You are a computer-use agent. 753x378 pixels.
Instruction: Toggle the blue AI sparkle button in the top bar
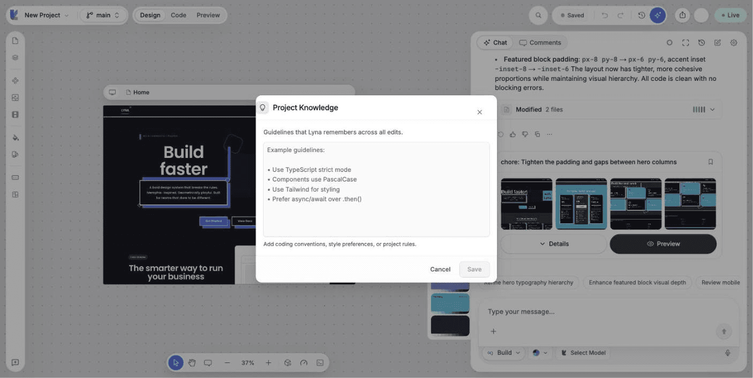click(658, 15)
